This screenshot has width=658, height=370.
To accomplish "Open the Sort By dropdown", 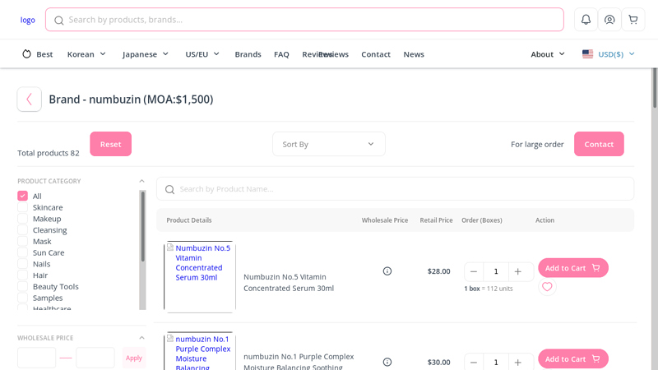I will click(328, 144).
